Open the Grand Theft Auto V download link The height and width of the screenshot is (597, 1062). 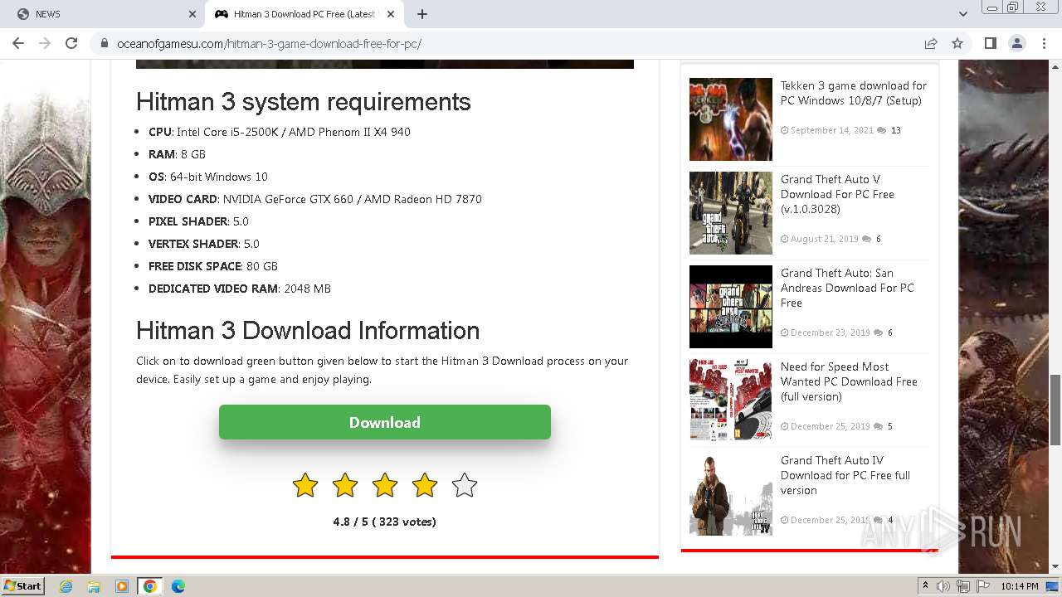click(x=837, y=194)
